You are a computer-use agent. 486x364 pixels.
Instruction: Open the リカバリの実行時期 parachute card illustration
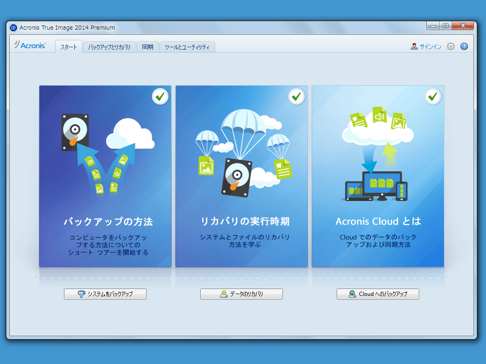coord(243,153)
